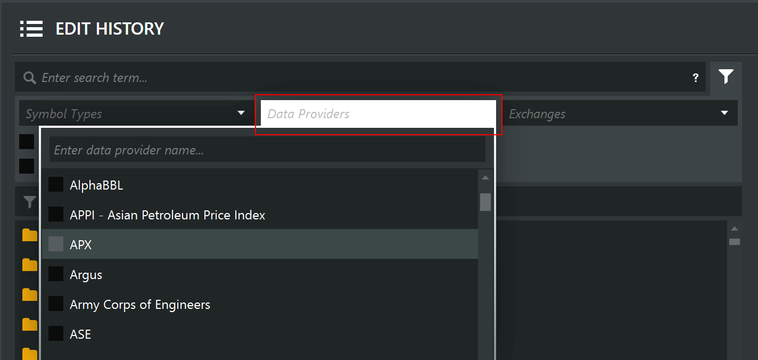Image resolution: width=758 pixels, height=360 pixels.
Task: Check the Army Corps of Engineers checkbox
Action: pos(56,304)
